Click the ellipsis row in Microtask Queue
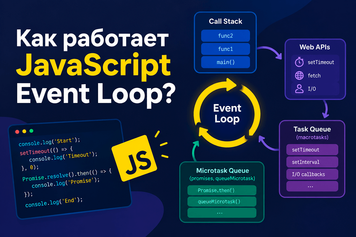Screen dimensions: 356x237 [222, 213]
